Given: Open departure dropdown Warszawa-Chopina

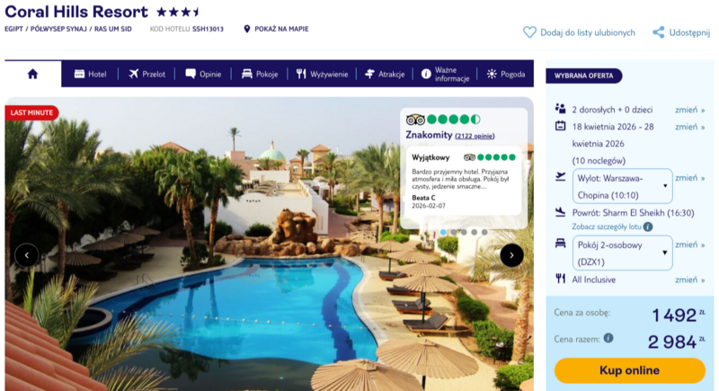Looking at the screenshot, I should pyautogui.click(x=622, y=186).
